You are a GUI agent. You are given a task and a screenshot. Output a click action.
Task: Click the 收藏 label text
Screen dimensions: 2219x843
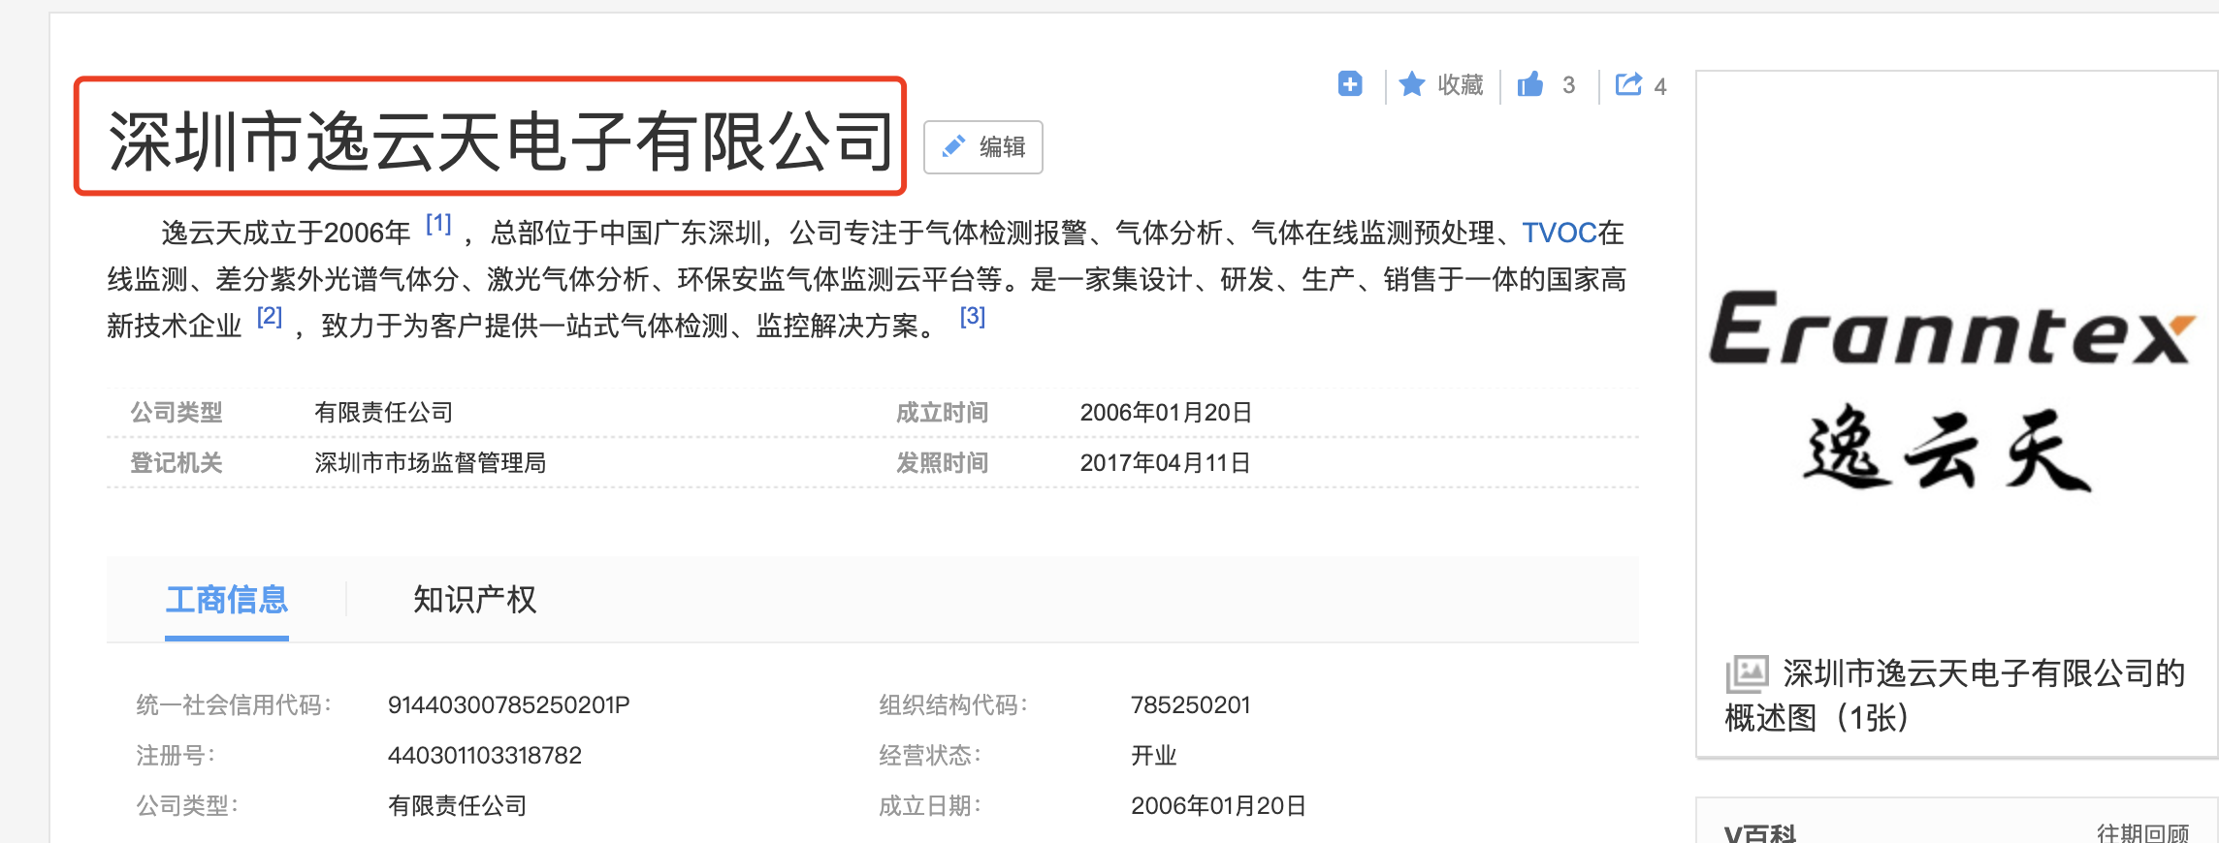[1461, 85]
